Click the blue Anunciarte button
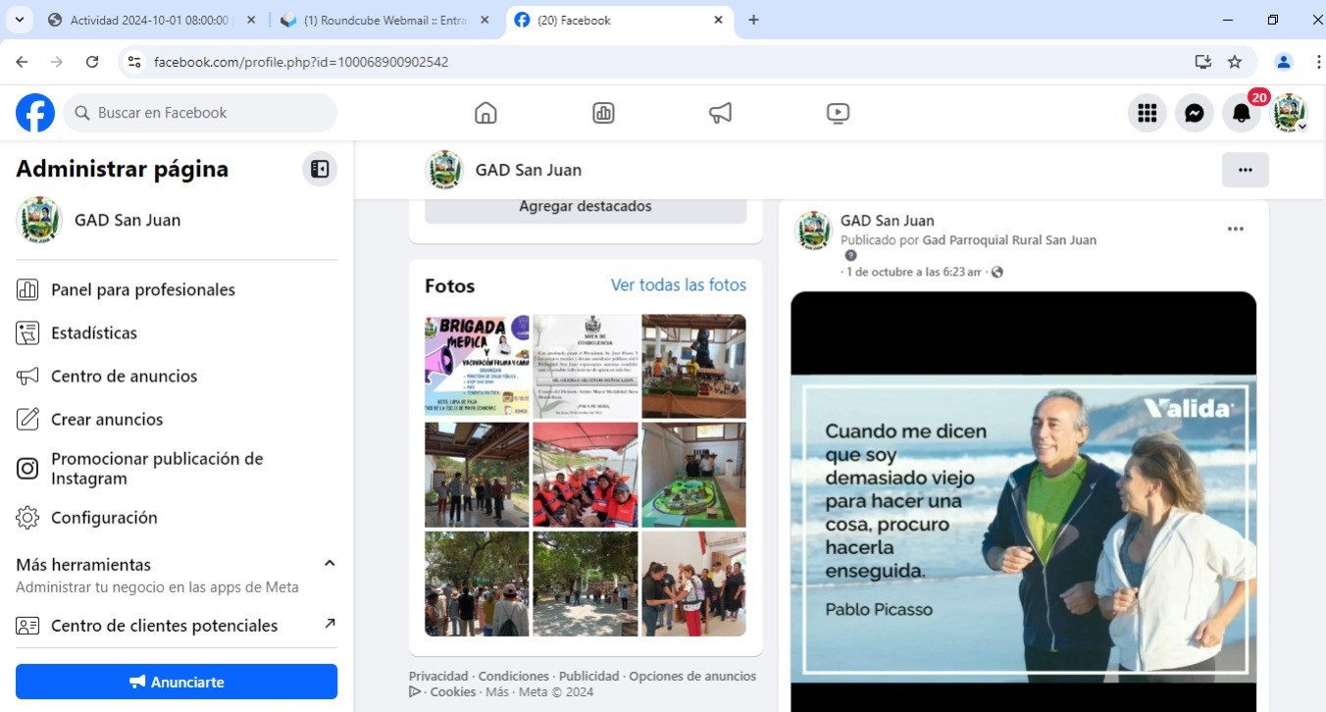1326x712 pixels. 177,682
